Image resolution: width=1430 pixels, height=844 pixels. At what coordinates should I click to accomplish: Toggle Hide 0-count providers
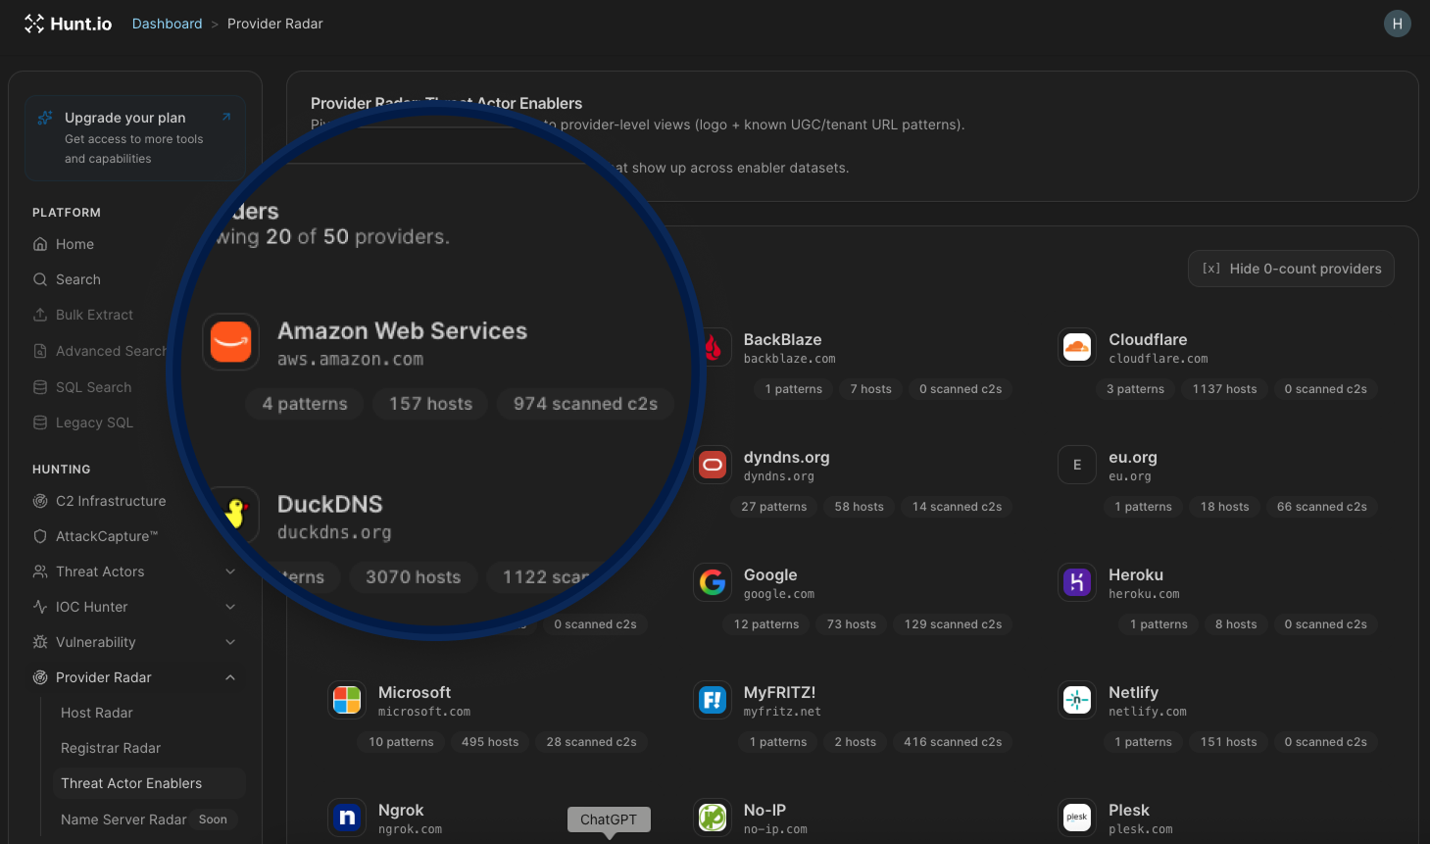point(1291,269)
